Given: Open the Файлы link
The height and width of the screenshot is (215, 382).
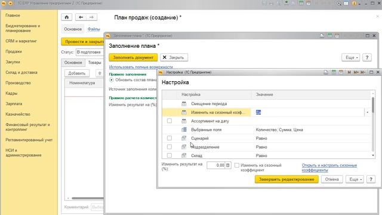Looking at the screenshot, I should point(94,29).
